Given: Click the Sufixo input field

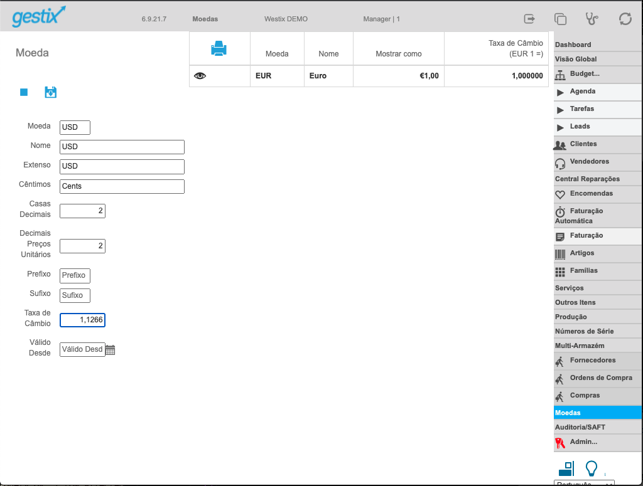Looking at the screenshot, I should point(75,295).
